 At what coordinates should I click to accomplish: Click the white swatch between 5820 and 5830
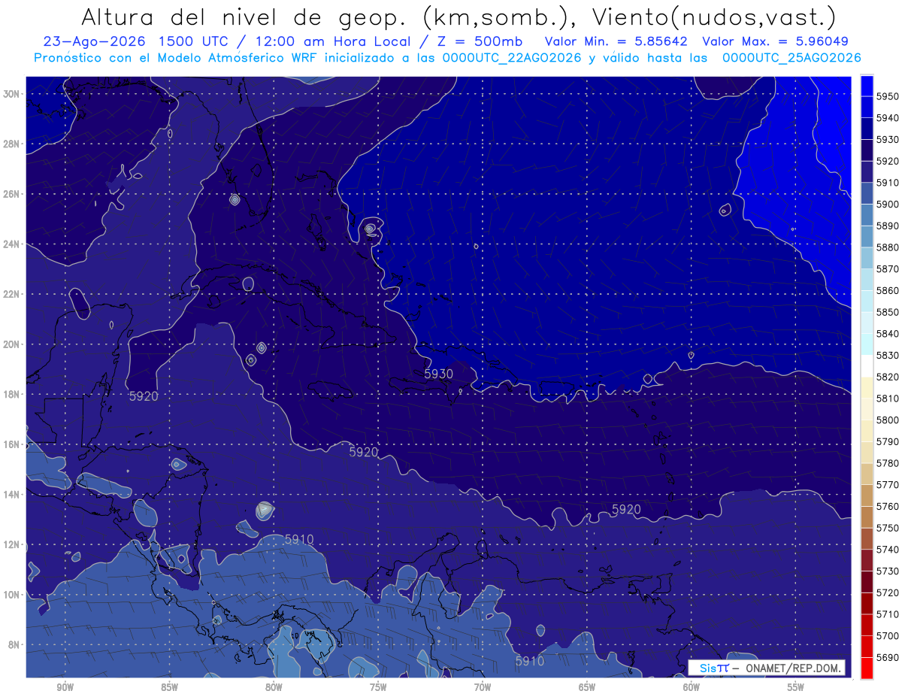[867, 366]
